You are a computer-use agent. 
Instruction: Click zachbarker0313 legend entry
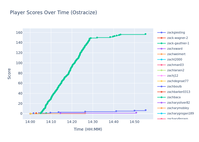[x=179, y=92]
